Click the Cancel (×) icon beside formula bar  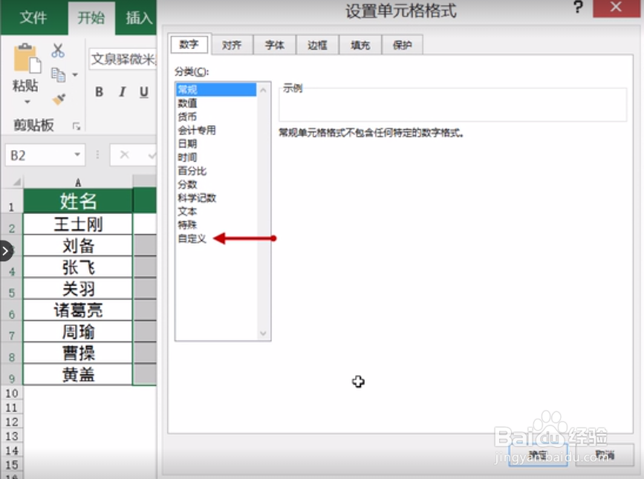point(125,154)
